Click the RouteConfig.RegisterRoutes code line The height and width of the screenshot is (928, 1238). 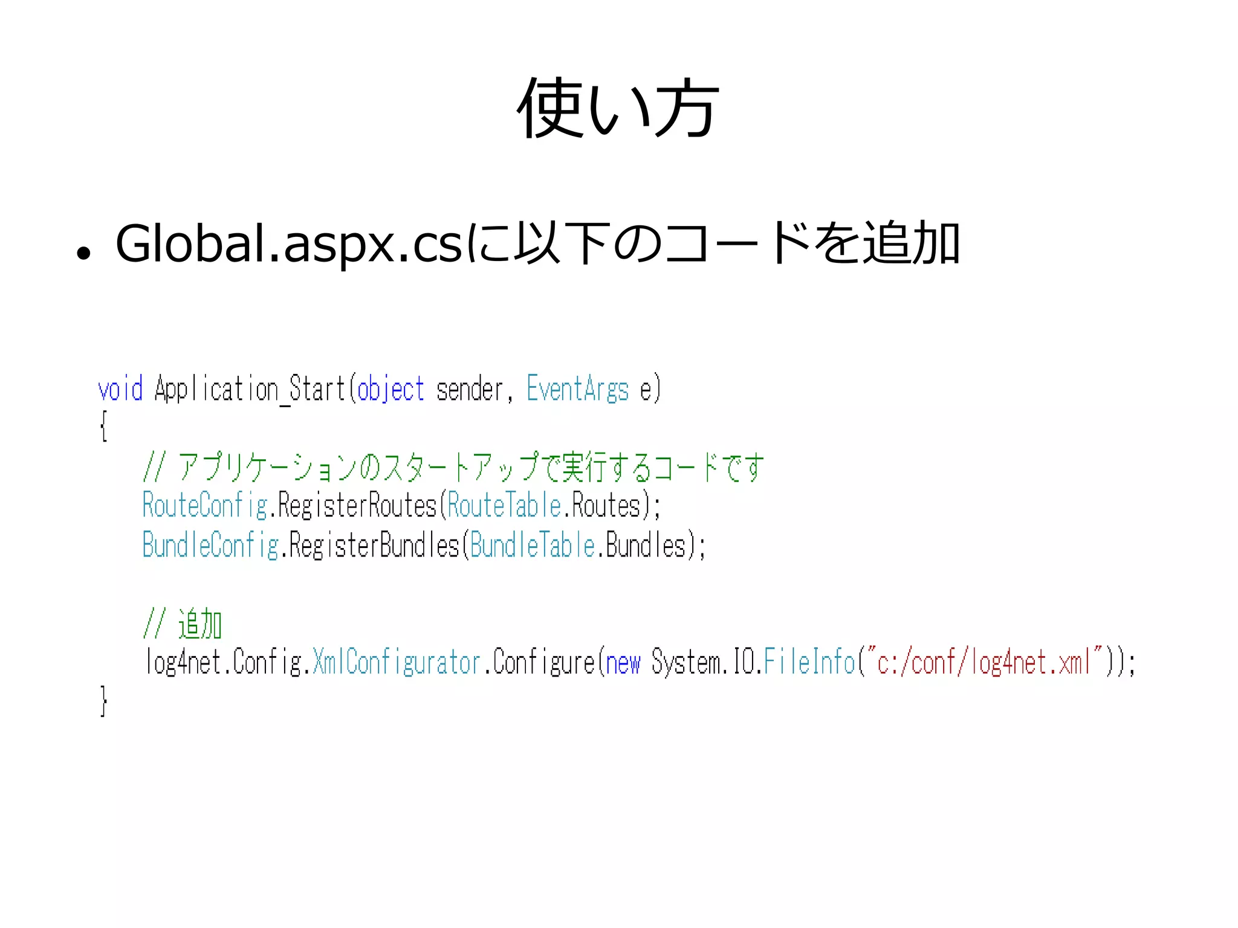pyautogui.click(x=402, y=506)
